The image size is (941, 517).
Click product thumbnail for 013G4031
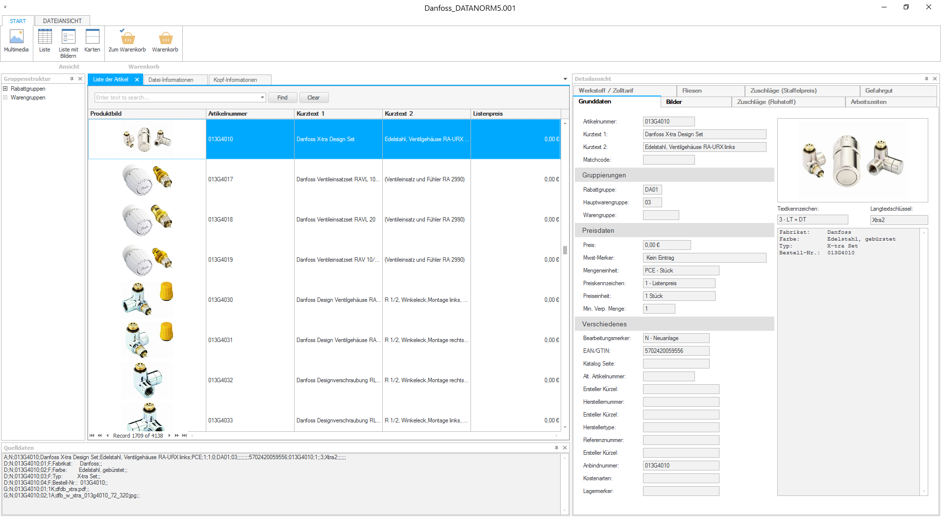tap(147, 340)
